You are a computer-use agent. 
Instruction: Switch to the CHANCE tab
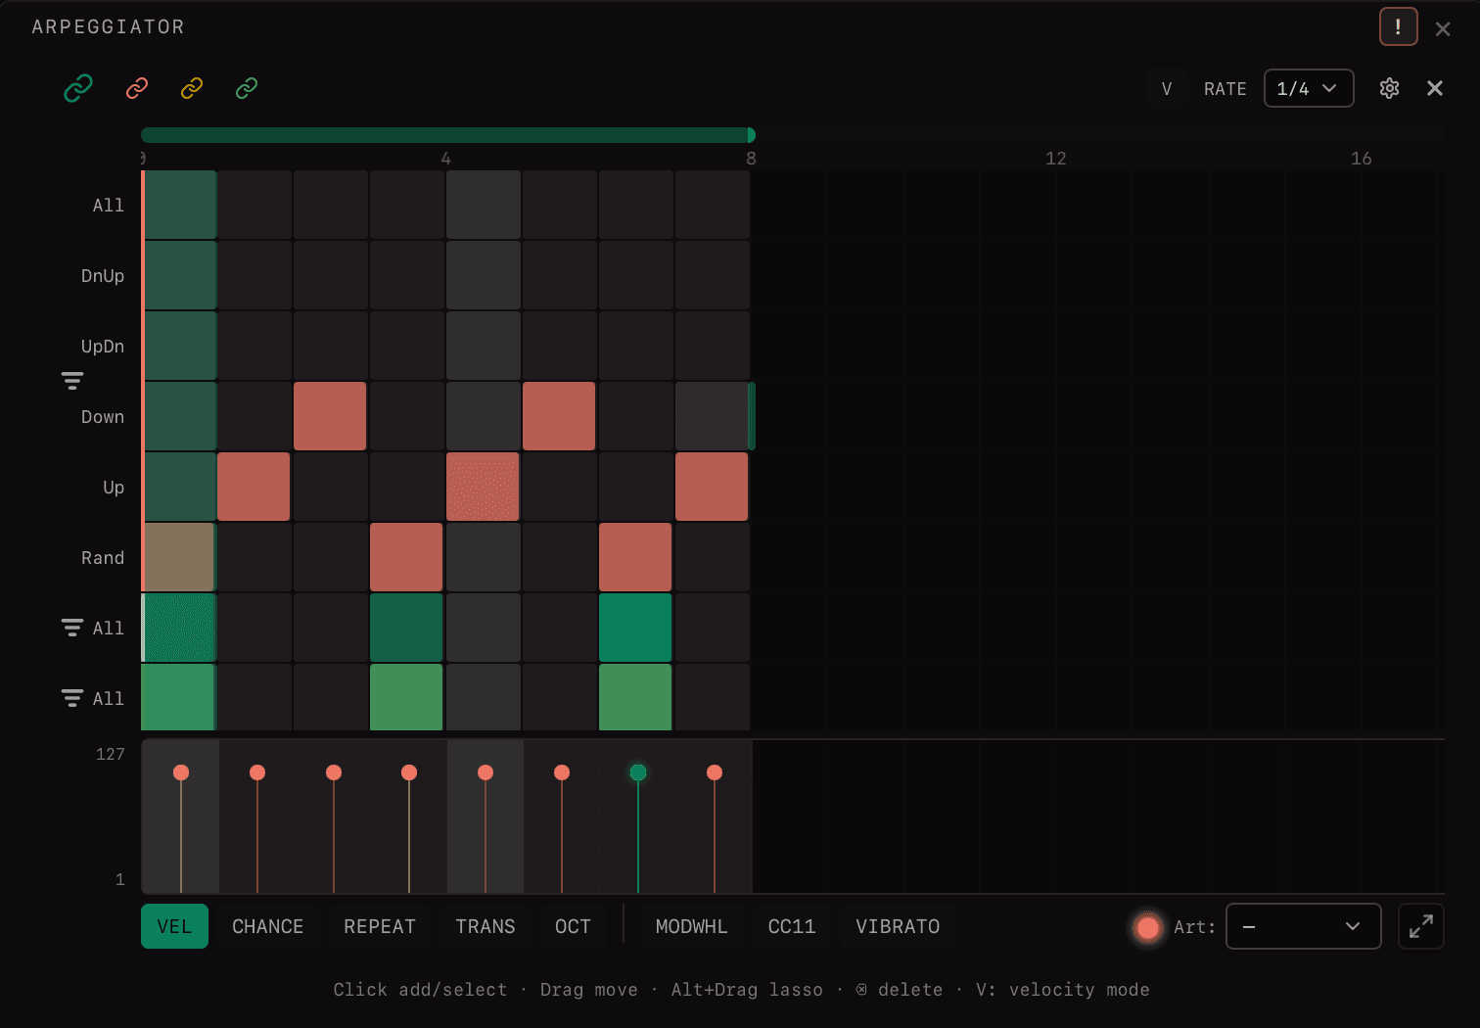267,926
